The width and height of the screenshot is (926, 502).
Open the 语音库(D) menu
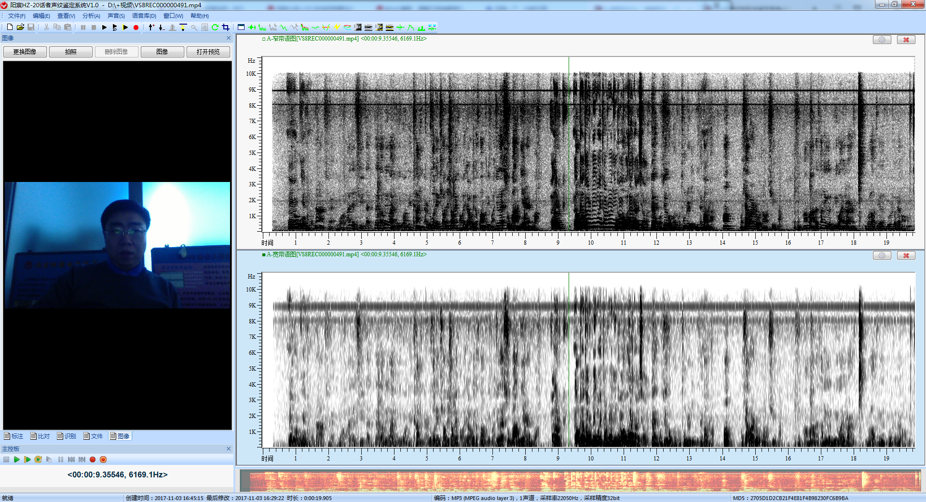click(x=144, y=16)
